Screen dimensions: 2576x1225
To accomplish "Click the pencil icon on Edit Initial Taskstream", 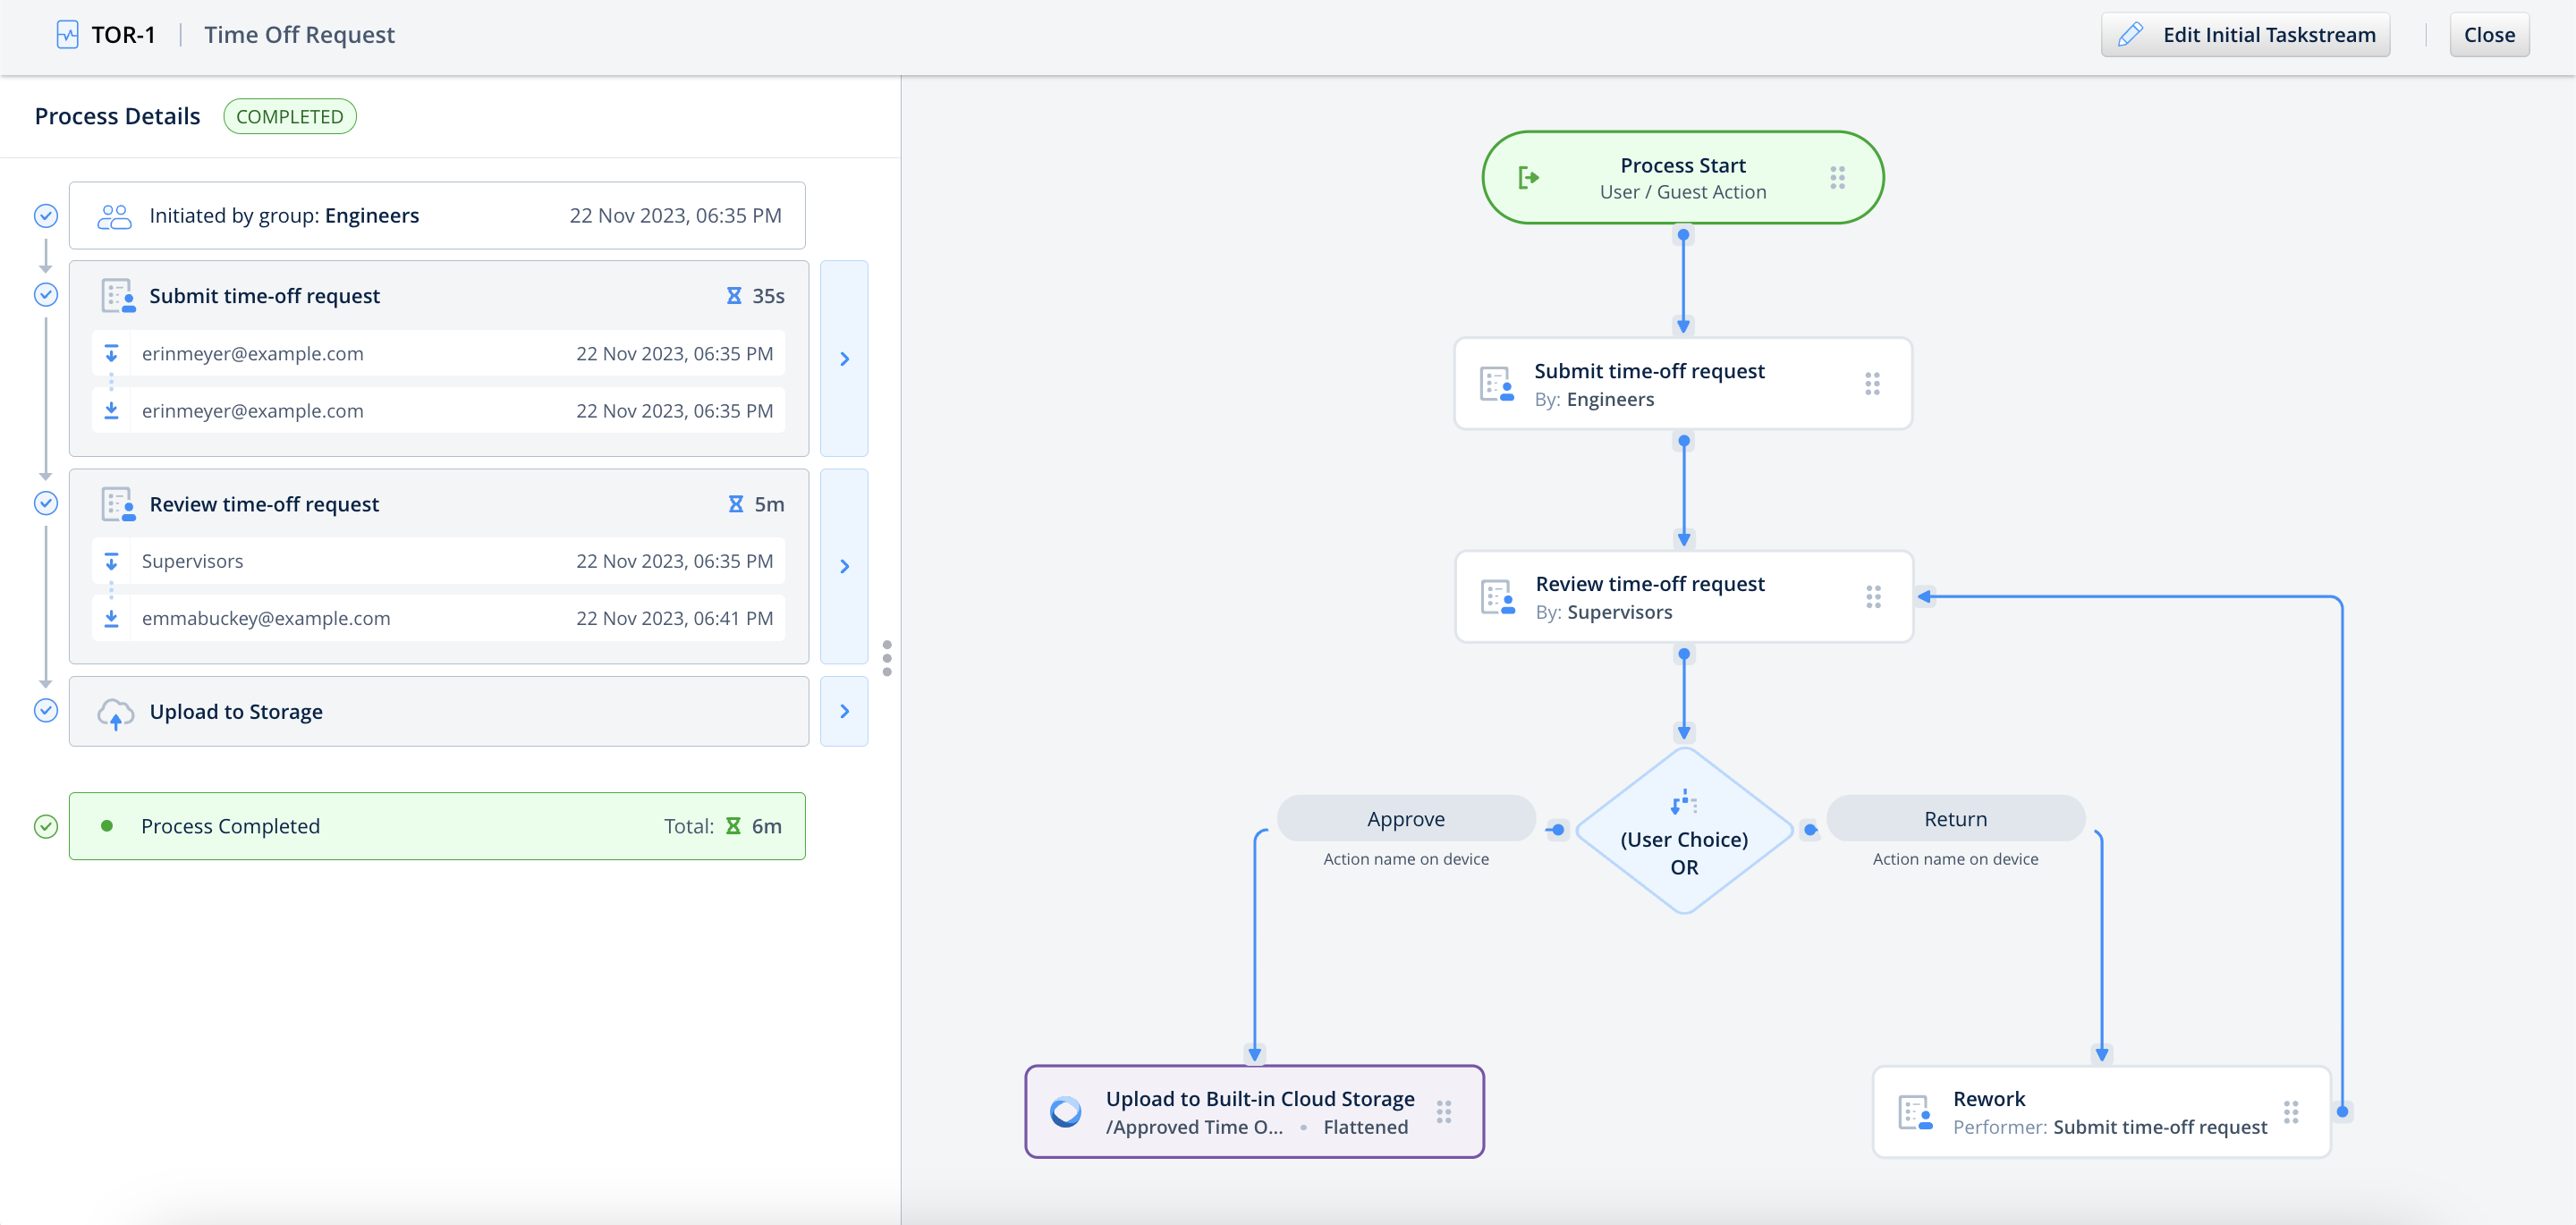I will (2130, 35).
